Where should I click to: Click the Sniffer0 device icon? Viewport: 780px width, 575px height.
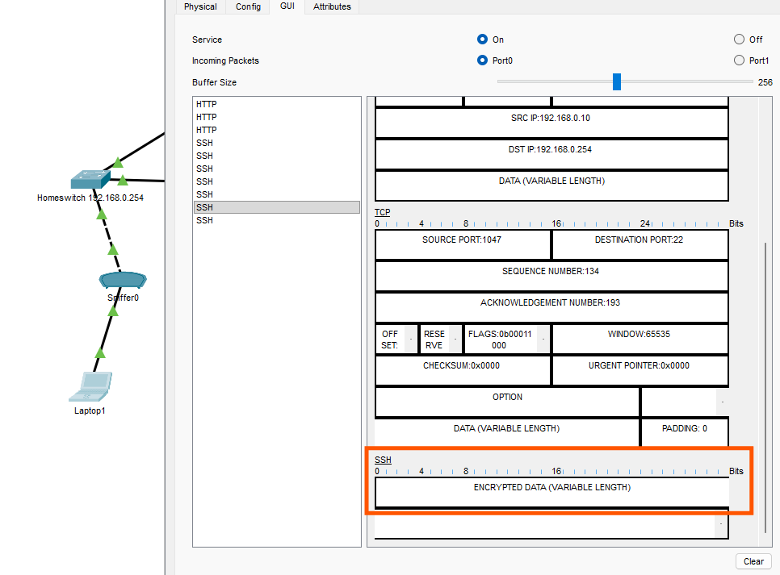pos(123,280)
